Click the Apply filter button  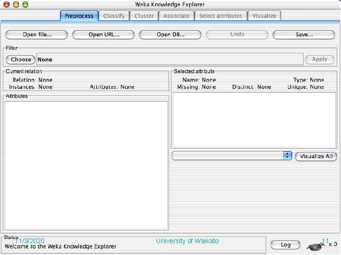tap(320, 59)
